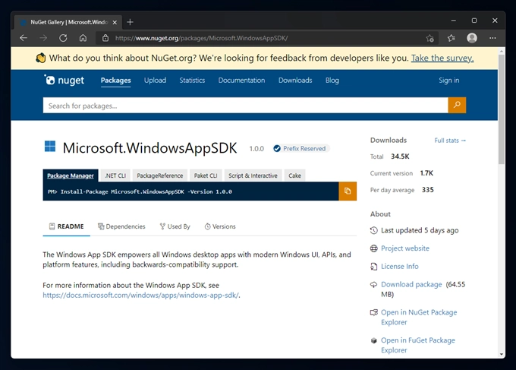Open a new browser tab
516x370 pixels.
click(x=130, y=22)
